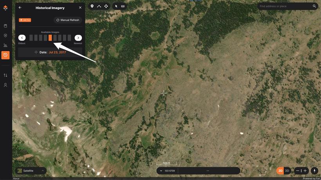This screenshot has height=180, width=321.
Task: Click the compass north button
Action: click(314, 171)
